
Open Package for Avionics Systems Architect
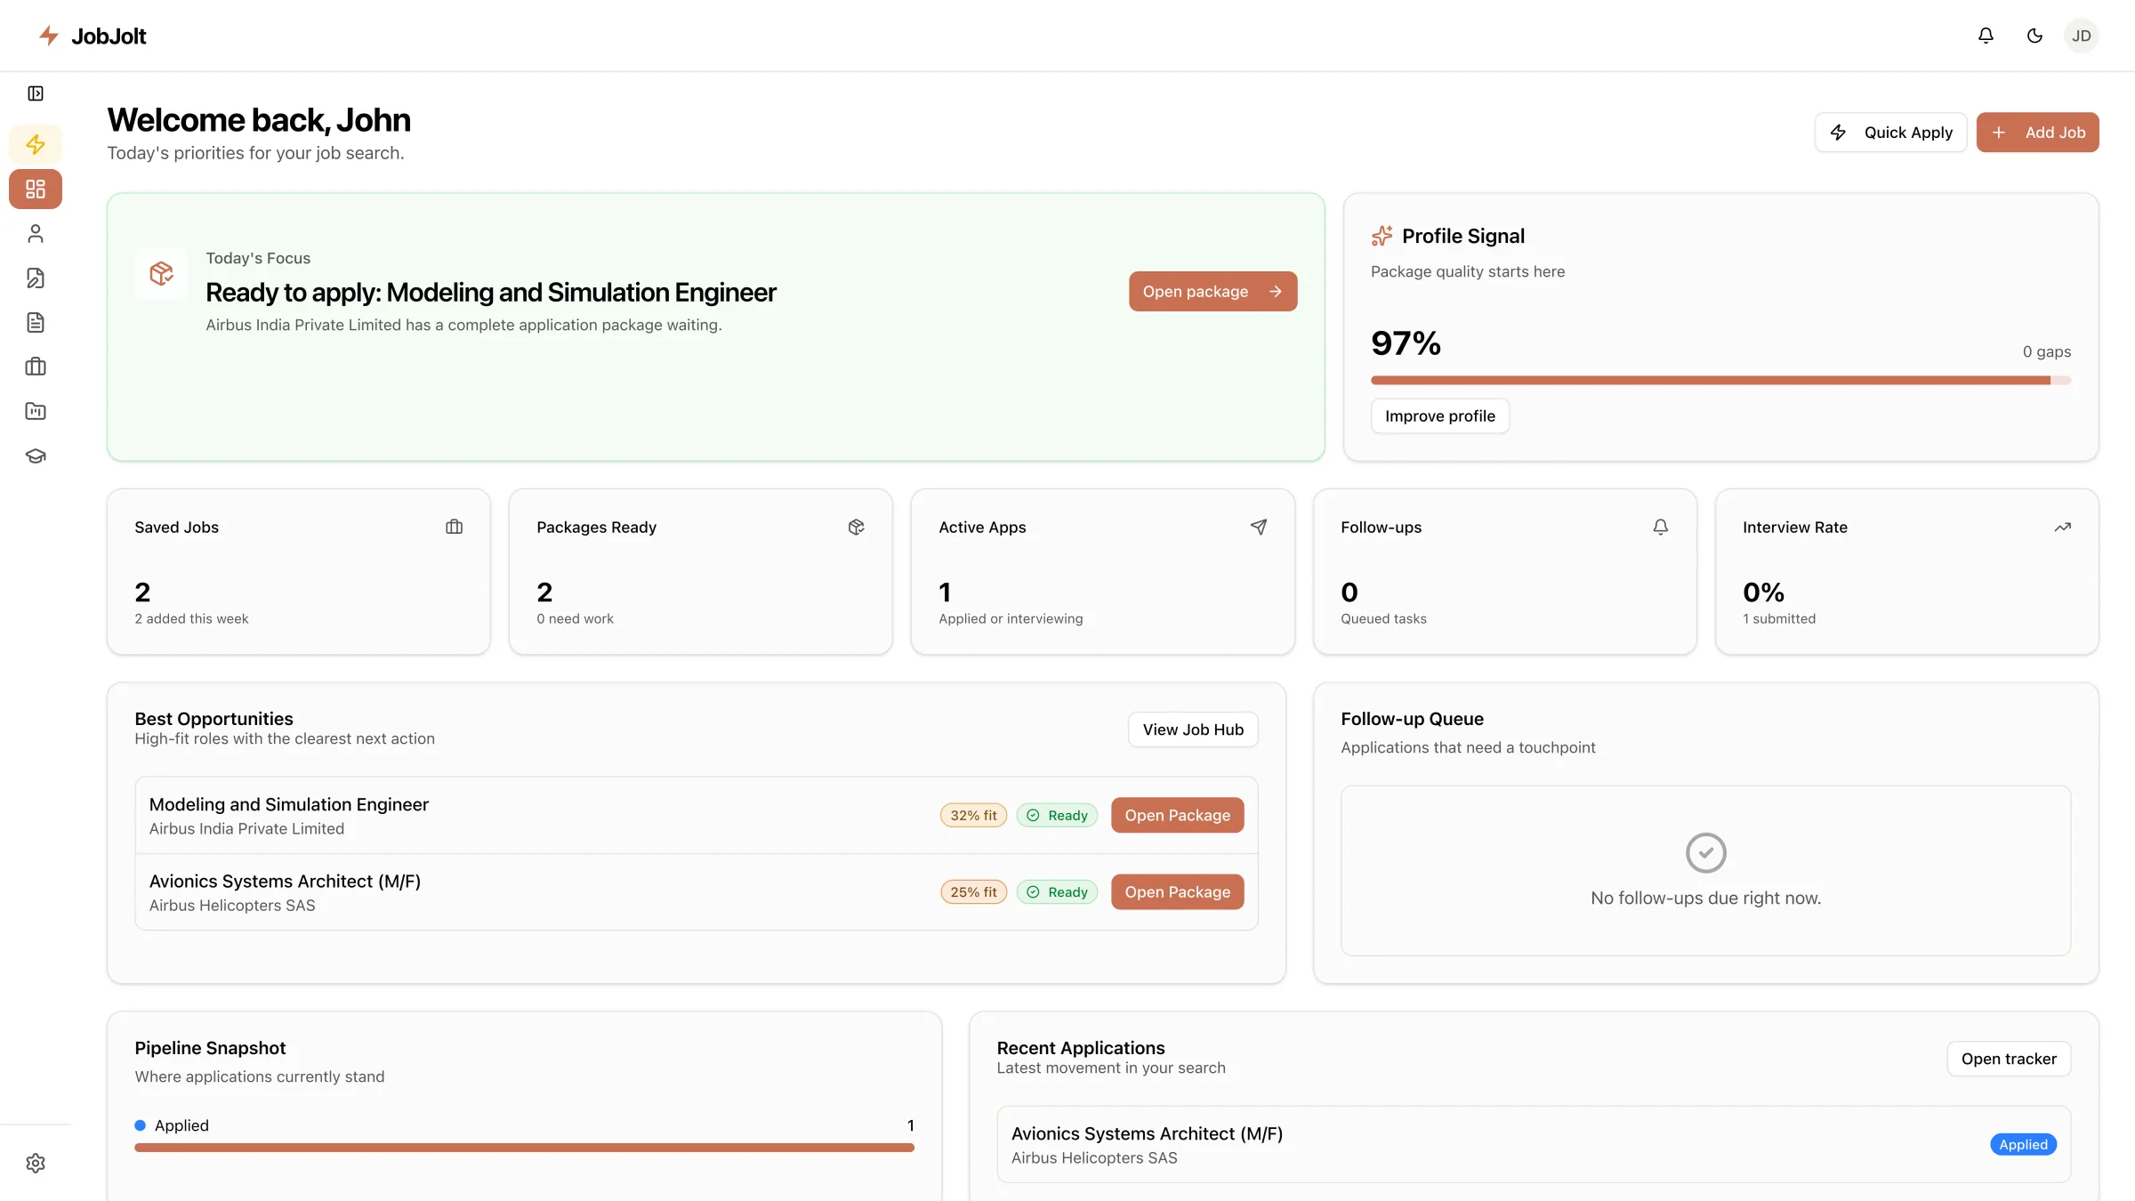tap(1177, 891)
